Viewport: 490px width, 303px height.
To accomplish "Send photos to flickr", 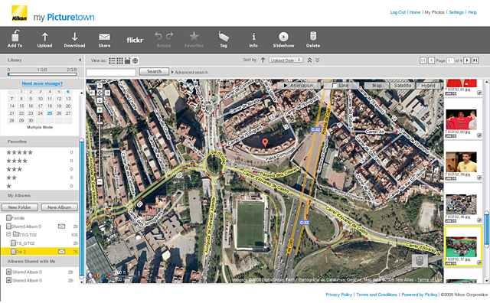I will point(135,40).
